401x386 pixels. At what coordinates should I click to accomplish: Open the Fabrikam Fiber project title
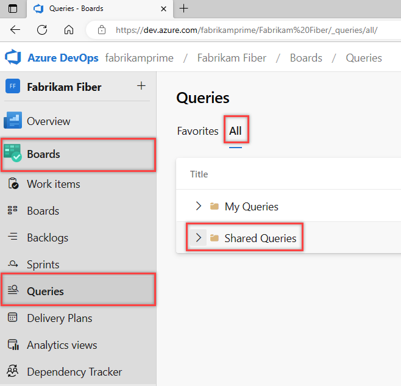(x=64, y=87)
